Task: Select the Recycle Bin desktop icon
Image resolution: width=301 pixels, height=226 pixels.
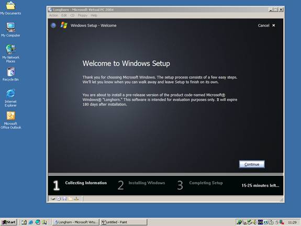Action: pos(10,74)
